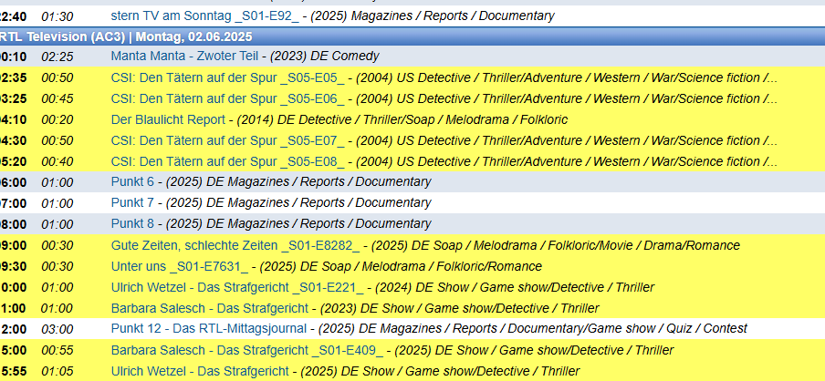Screen dimensions: 825x381
Task: Open the Punkt 7 programme link
Action: pos(132,203)
